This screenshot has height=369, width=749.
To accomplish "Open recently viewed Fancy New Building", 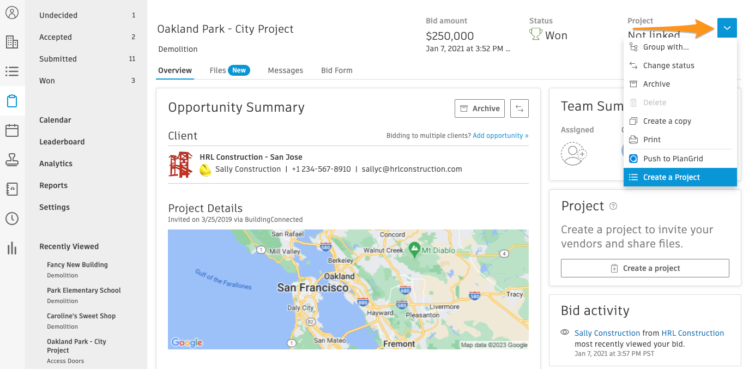I will [77, 265].
